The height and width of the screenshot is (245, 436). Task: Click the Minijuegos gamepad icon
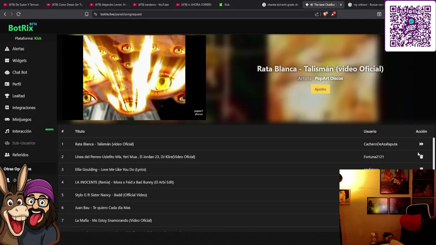point(7,119)
